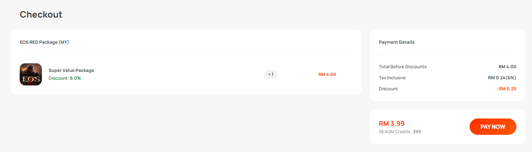Click the RM 0.24(6%) tax amount
532x152 pixels.
click(502, 78)
